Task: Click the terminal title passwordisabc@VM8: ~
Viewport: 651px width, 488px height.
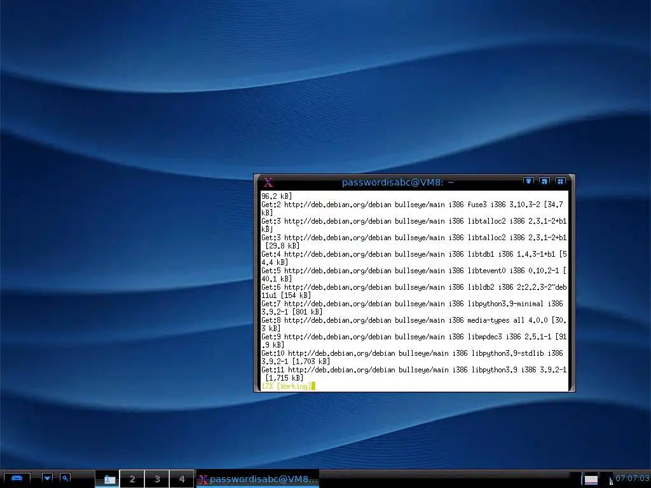Action: coord(398,182)
